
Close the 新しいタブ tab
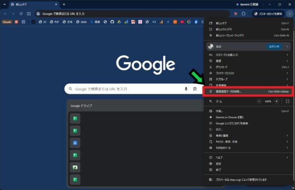(x=56, y=4)
